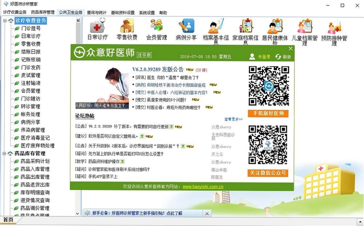
Task: Click the sidebar scroll down arrow
Action: (x=77, y=213)
